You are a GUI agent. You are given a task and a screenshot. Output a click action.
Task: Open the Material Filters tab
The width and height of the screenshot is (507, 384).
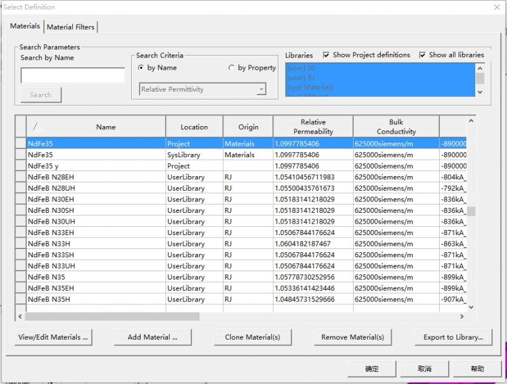(x=70, y=27)
